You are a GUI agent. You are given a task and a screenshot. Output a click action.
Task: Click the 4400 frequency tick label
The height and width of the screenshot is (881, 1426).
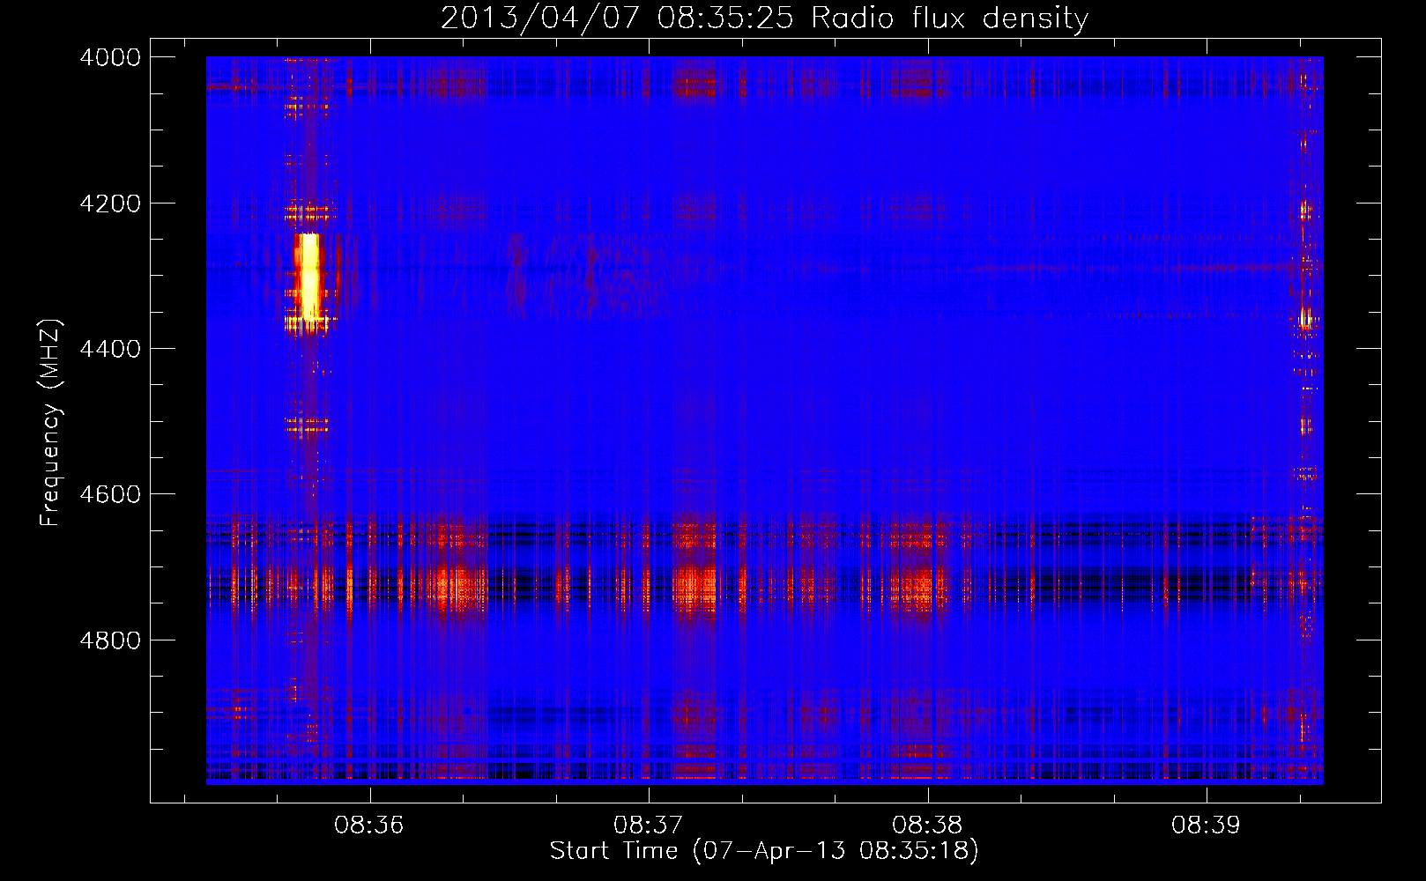click(x=110, y=349)
